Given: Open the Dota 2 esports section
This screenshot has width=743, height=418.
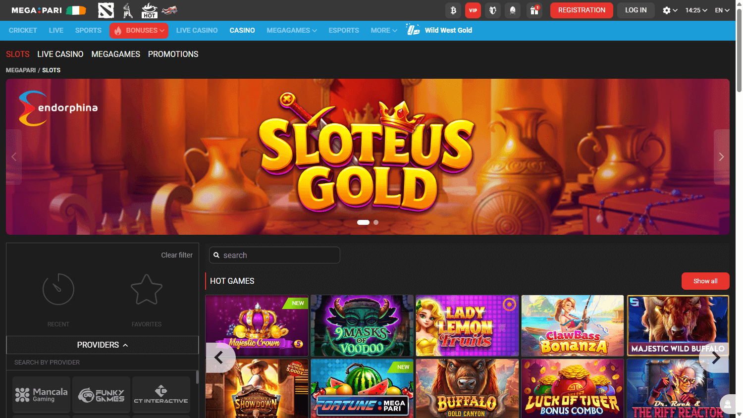Looking at the screenshot, I should [x=106, y=10].
